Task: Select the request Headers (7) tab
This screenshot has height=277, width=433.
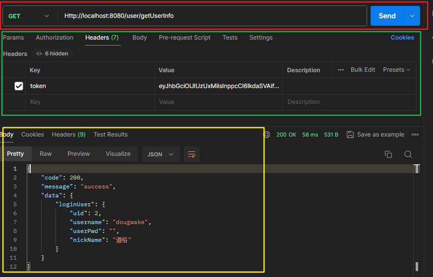Action: tap(102, 38)
